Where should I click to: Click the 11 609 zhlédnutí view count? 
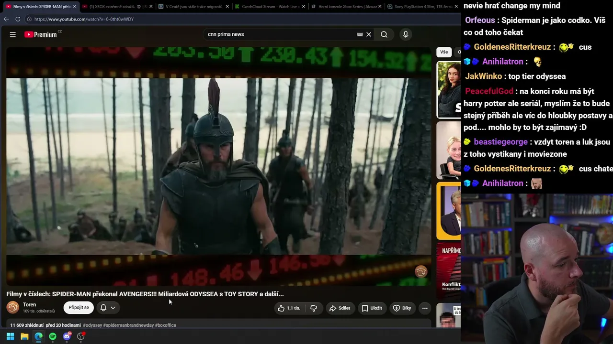click(x=26, y=325)
